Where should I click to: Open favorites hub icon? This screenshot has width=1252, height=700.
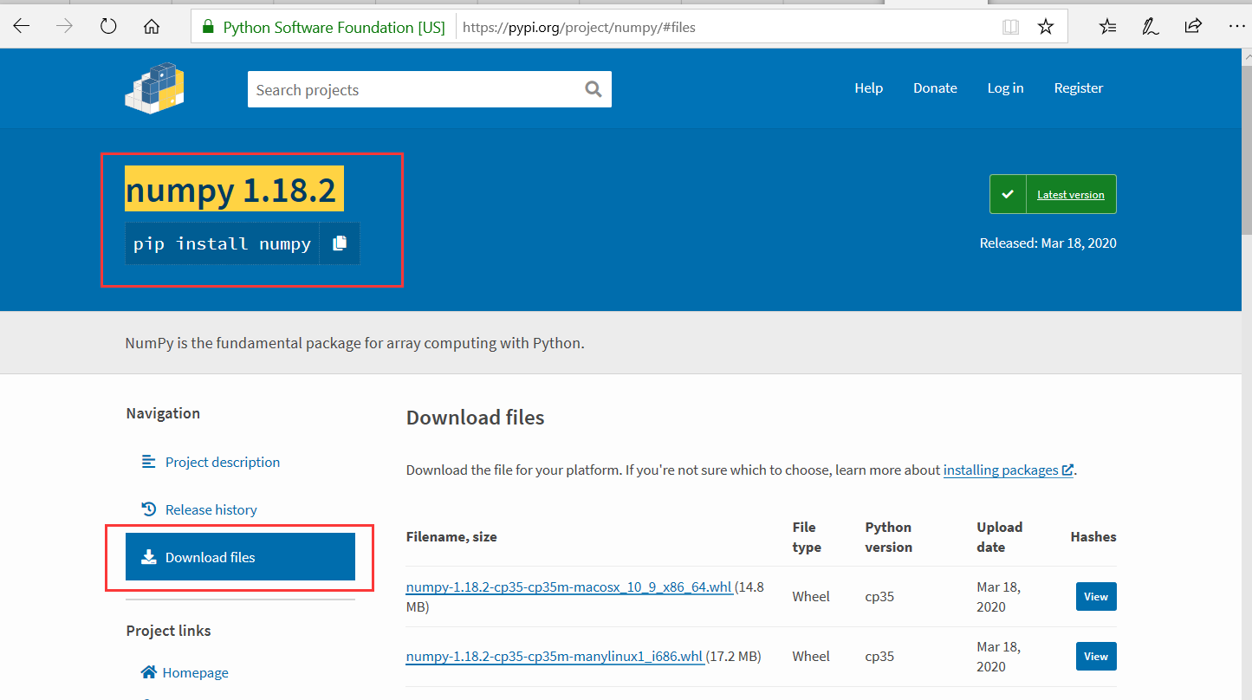pos(1107,27)
